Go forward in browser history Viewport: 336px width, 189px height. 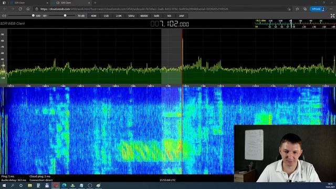tap(13, 9)
